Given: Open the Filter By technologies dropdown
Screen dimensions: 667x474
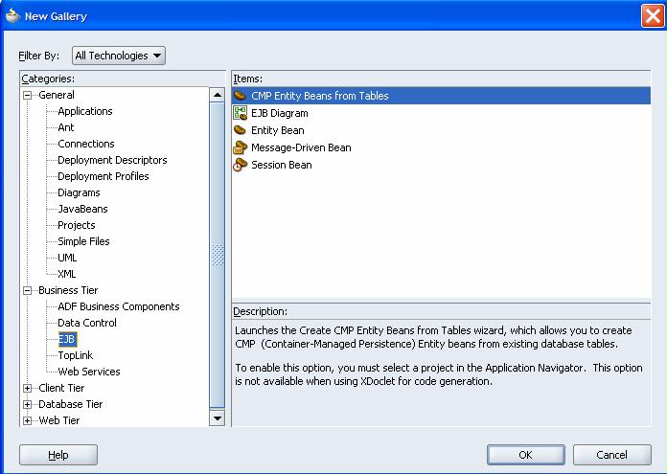Looking at the screenshot, I should 119,56.
